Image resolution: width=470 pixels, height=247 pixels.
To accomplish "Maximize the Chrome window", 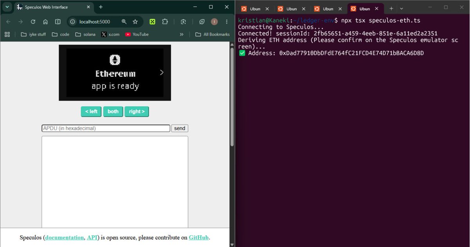I will pyautogui.click(x=211, y=7).
